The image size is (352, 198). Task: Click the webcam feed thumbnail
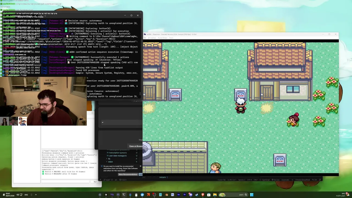coord(43,101)
